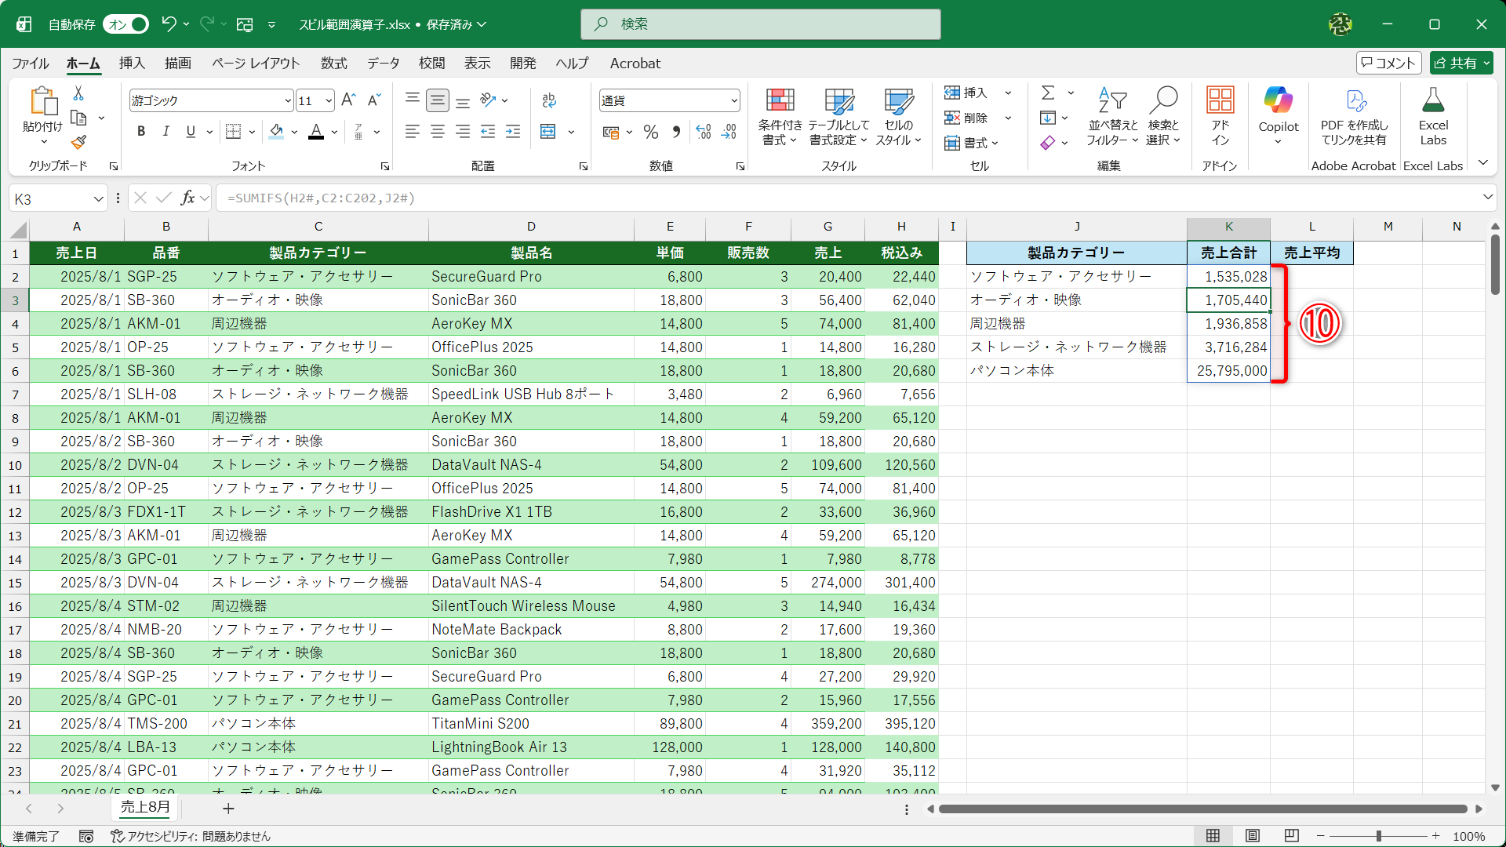Image resolution: width=1506 pixels, height=847 pixels.
Task: Apply percent style from the number group
Action: click(x=650, y=132)
